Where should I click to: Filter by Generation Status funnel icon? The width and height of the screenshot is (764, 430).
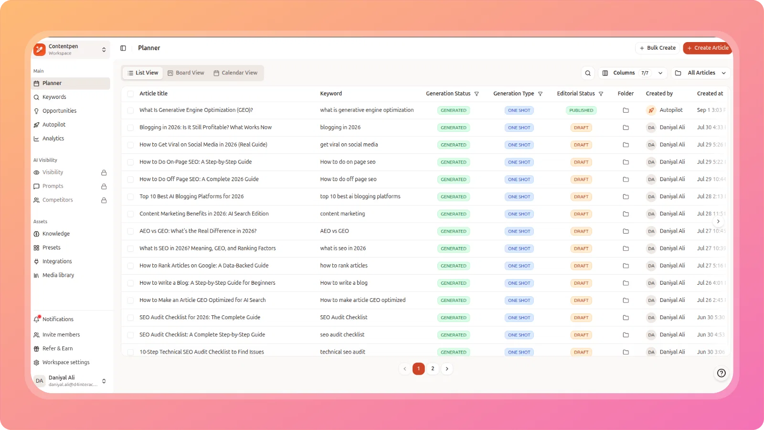click(477, 94)
